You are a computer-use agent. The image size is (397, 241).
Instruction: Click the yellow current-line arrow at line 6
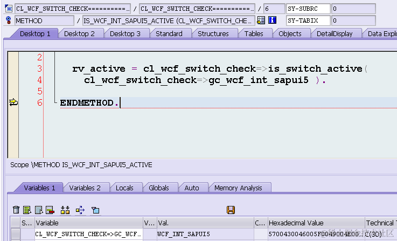pos(13,102)
